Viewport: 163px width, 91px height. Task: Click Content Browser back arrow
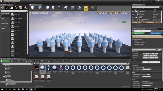click(26, 61)
